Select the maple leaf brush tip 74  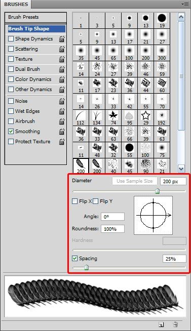click(x=113, y=118)
